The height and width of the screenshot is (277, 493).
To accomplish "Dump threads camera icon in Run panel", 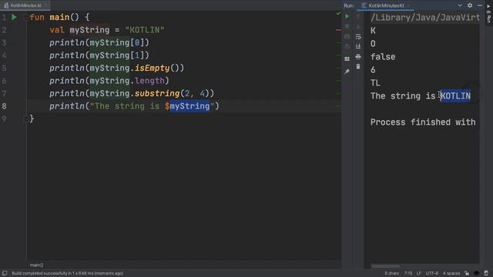I will coord(347,36).
